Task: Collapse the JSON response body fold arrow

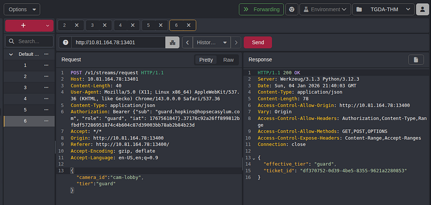Action: click(254, 158)
